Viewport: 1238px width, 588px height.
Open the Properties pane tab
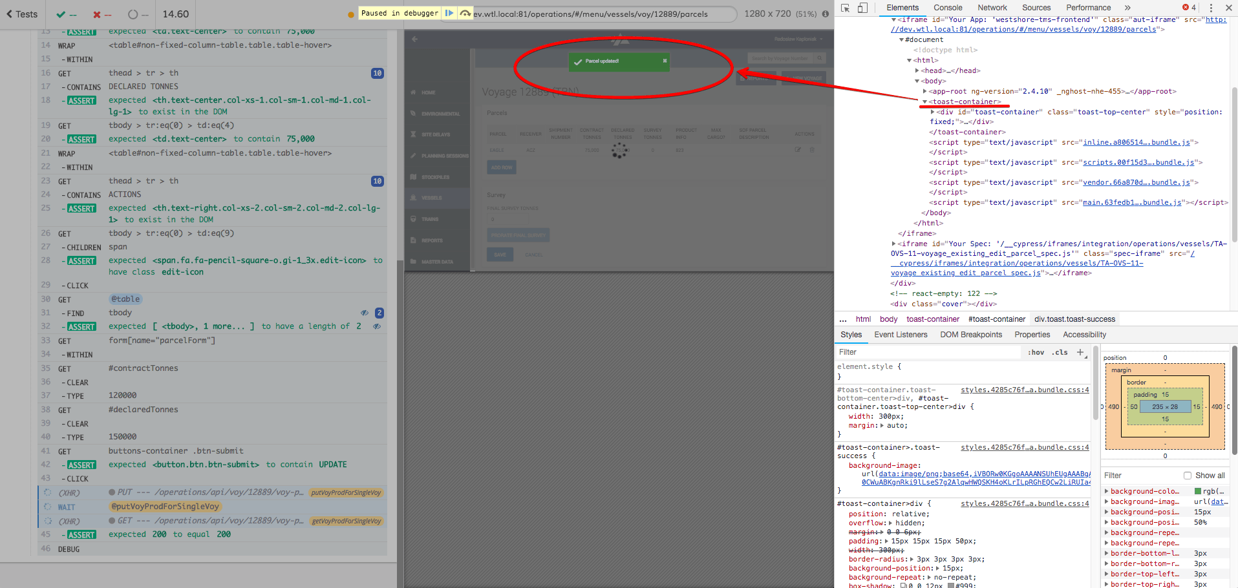(1032, 335)
